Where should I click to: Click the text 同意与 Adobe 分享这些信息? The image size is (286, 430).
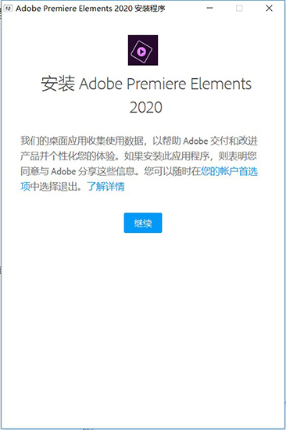click(77, 171)
